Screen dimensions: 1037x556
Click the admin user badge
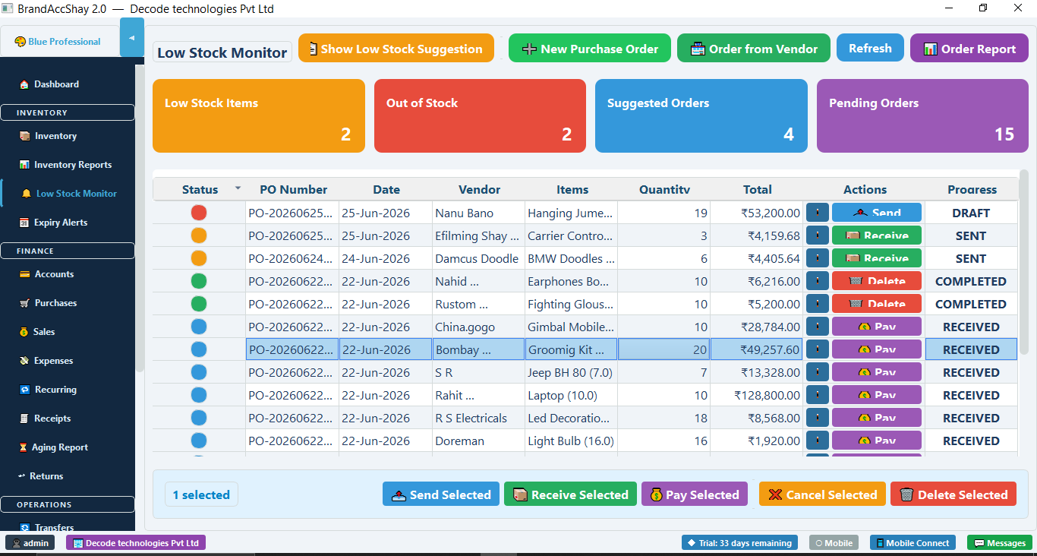[x=30, y=542]
